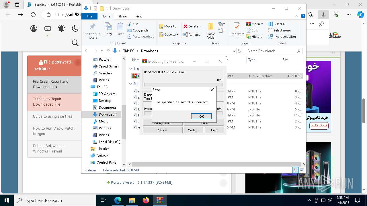Open the Move to dropdown
This screenshot has width=367, height=206.
click(x=169, y=26)
